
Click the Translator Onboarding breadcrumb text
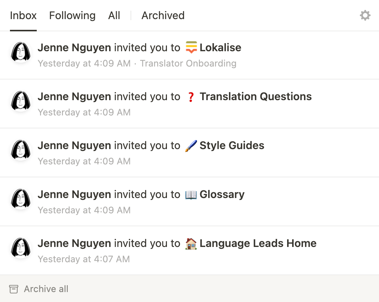(x=188, y=63)
